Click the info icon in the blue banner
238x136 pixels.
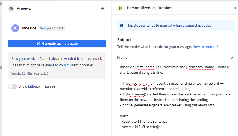pos(122,26)
